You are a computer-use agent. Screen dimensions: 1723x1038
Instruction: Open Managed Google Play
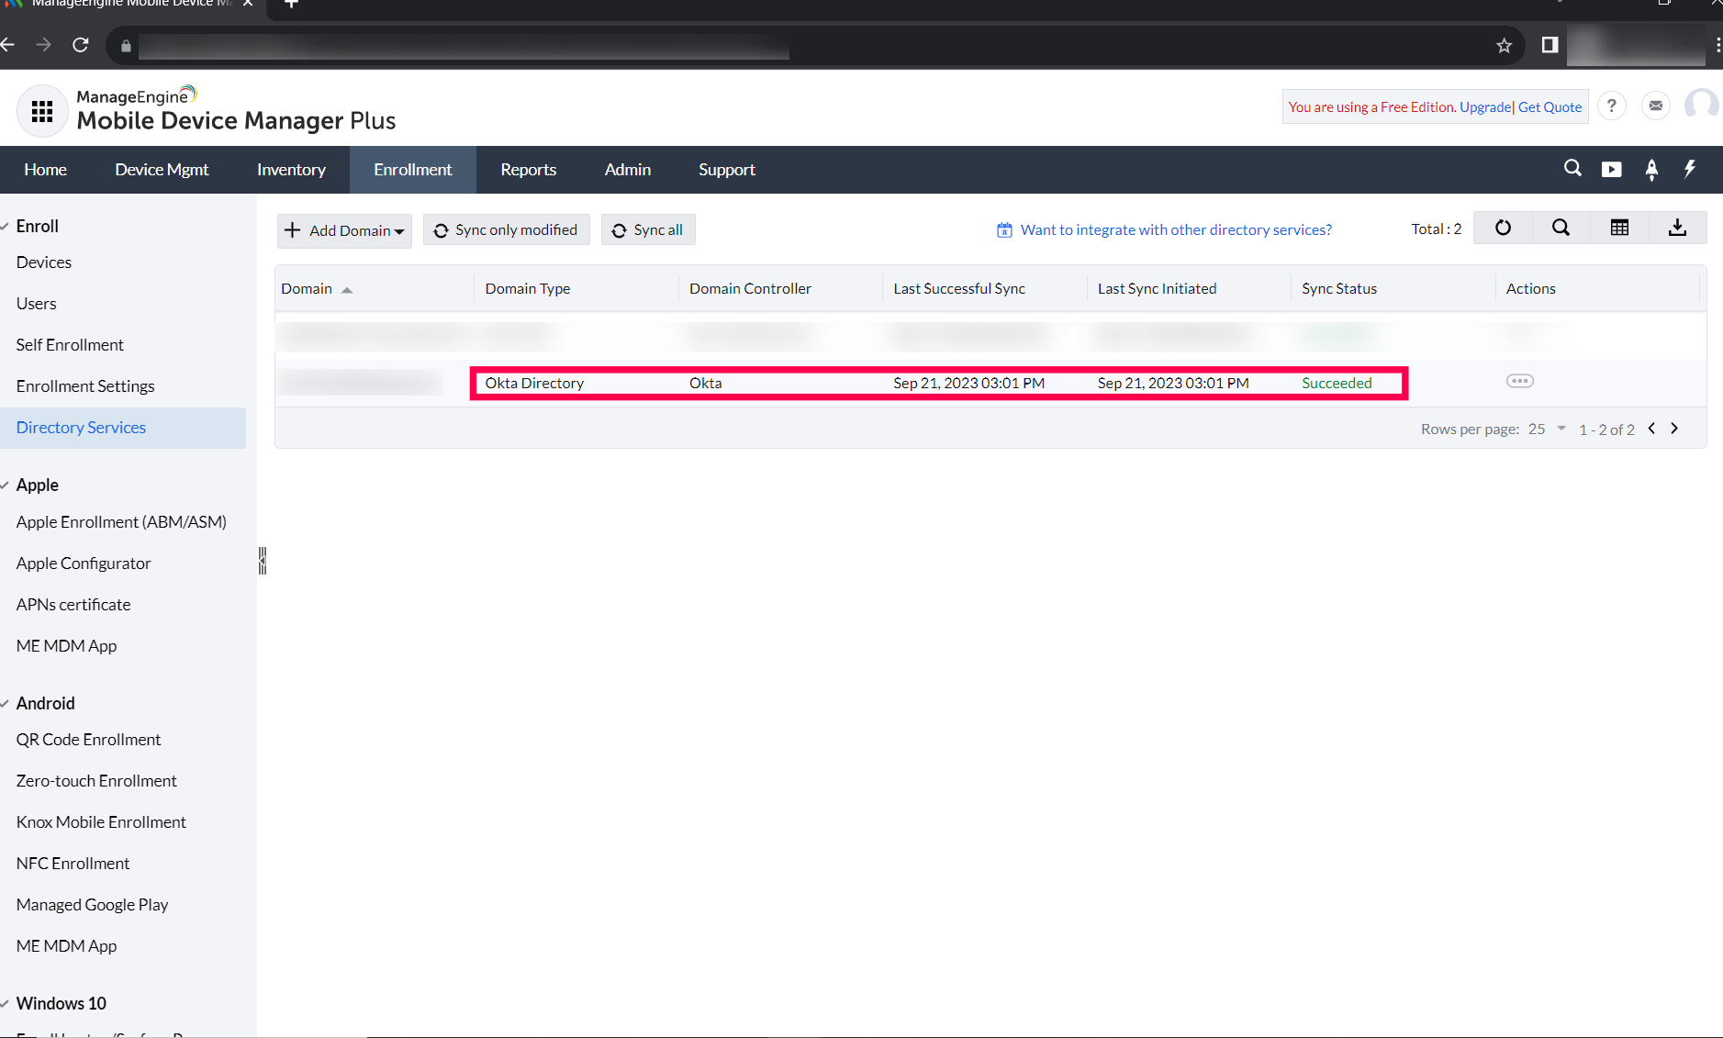pyautogui.click(x=92, y=905)
